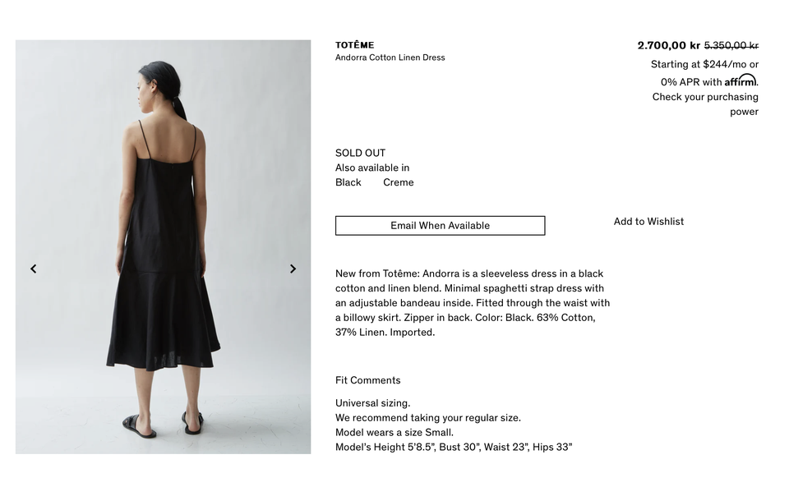Click the crossed-out 5.350,00 kr price
The image size is (789, 496).
731,45
